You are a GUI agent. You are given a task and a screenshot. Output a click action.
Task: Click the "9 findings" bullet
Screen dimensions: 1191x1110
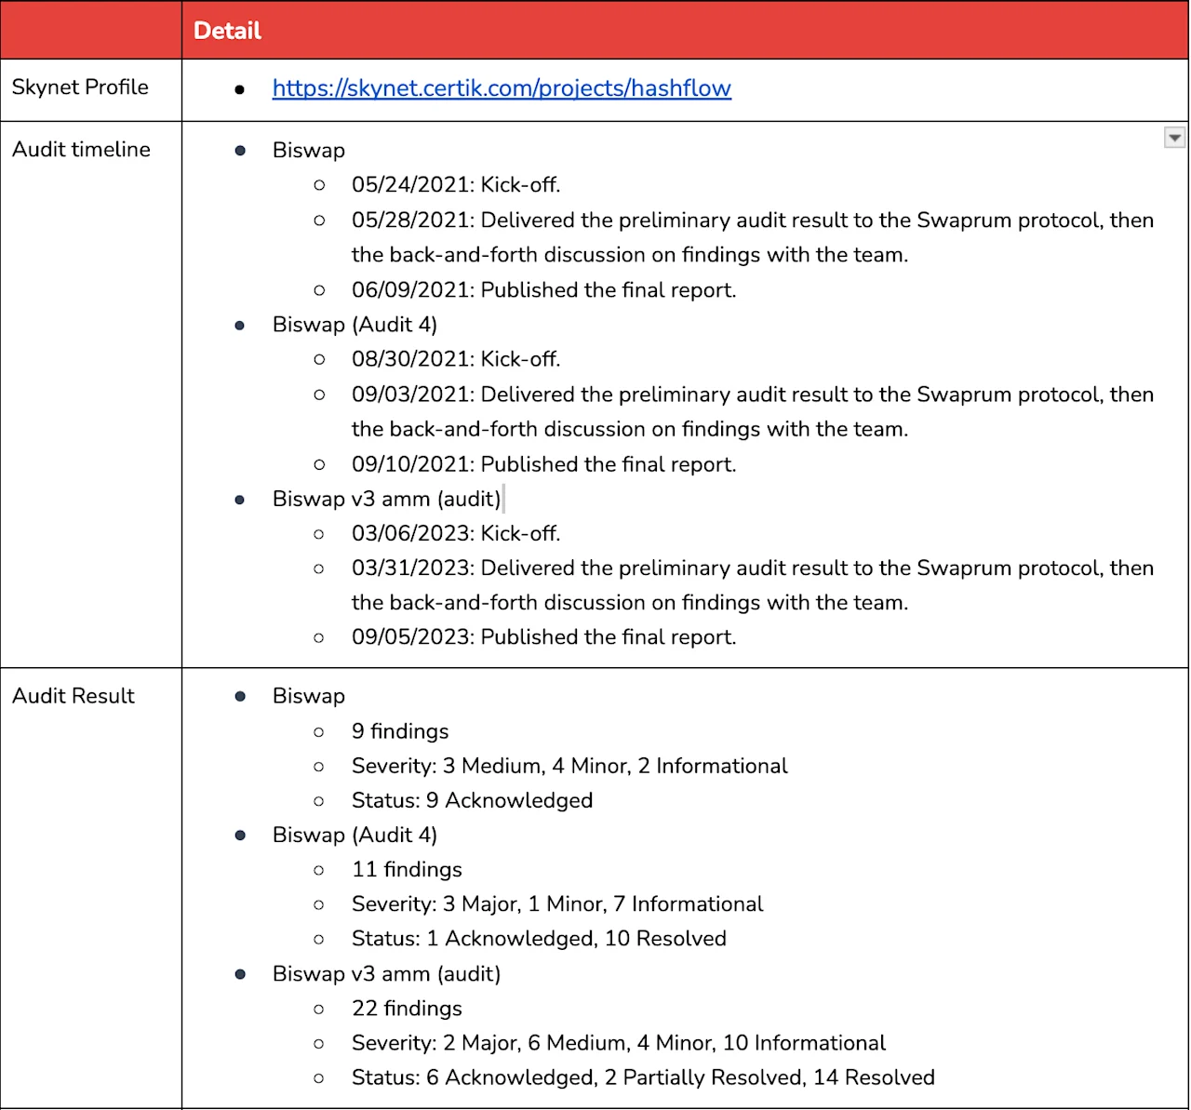click(x=400, y=731)
